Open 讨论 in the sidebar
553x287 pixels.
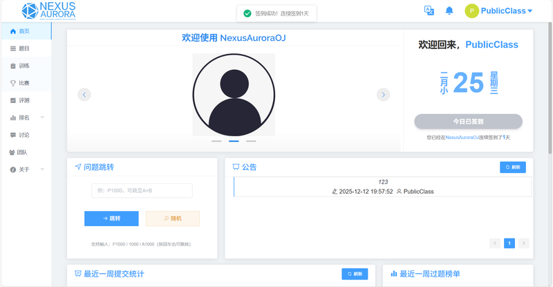click(x=26, y=135)
